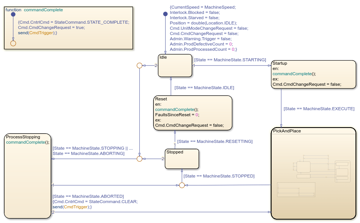Select the junction below the Stopped state
Screen dimensions: 360x223
pos(182,185)
